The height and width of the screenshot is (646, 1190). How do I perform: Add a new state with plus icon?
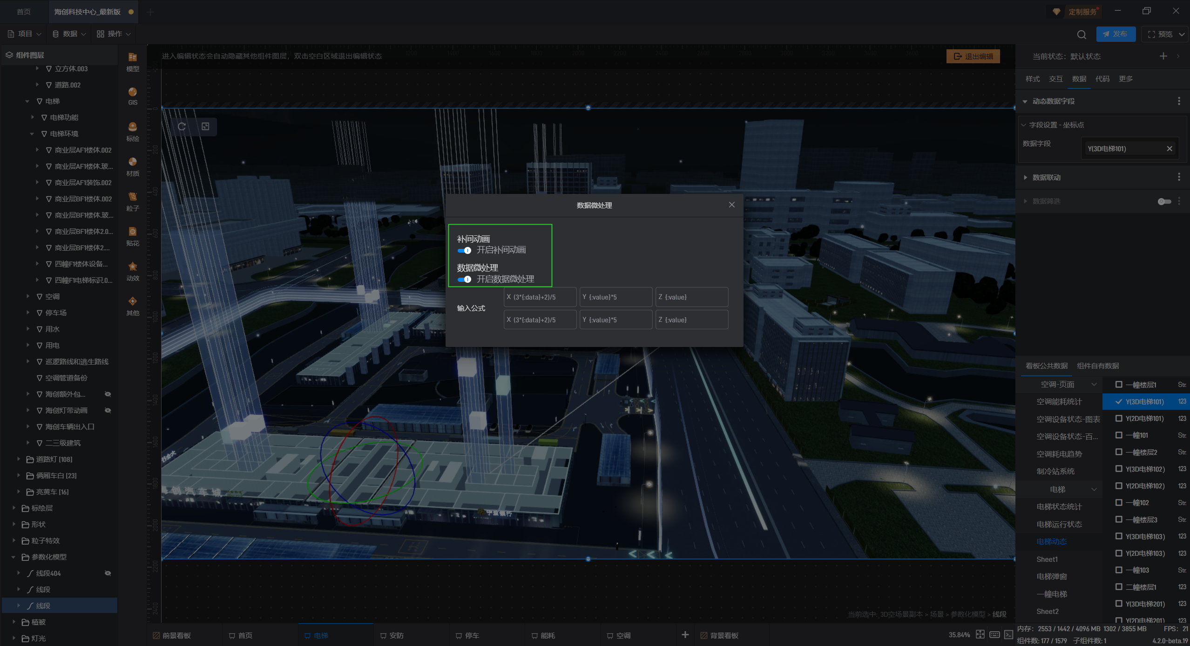pyautogui.click(x=1163, y=56)
